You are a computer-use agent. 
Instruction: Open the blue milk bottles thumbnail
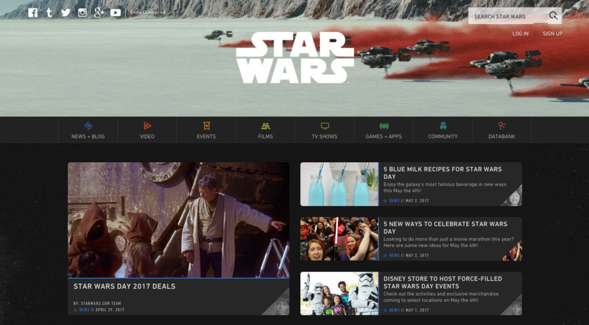[x=339, y=184]
